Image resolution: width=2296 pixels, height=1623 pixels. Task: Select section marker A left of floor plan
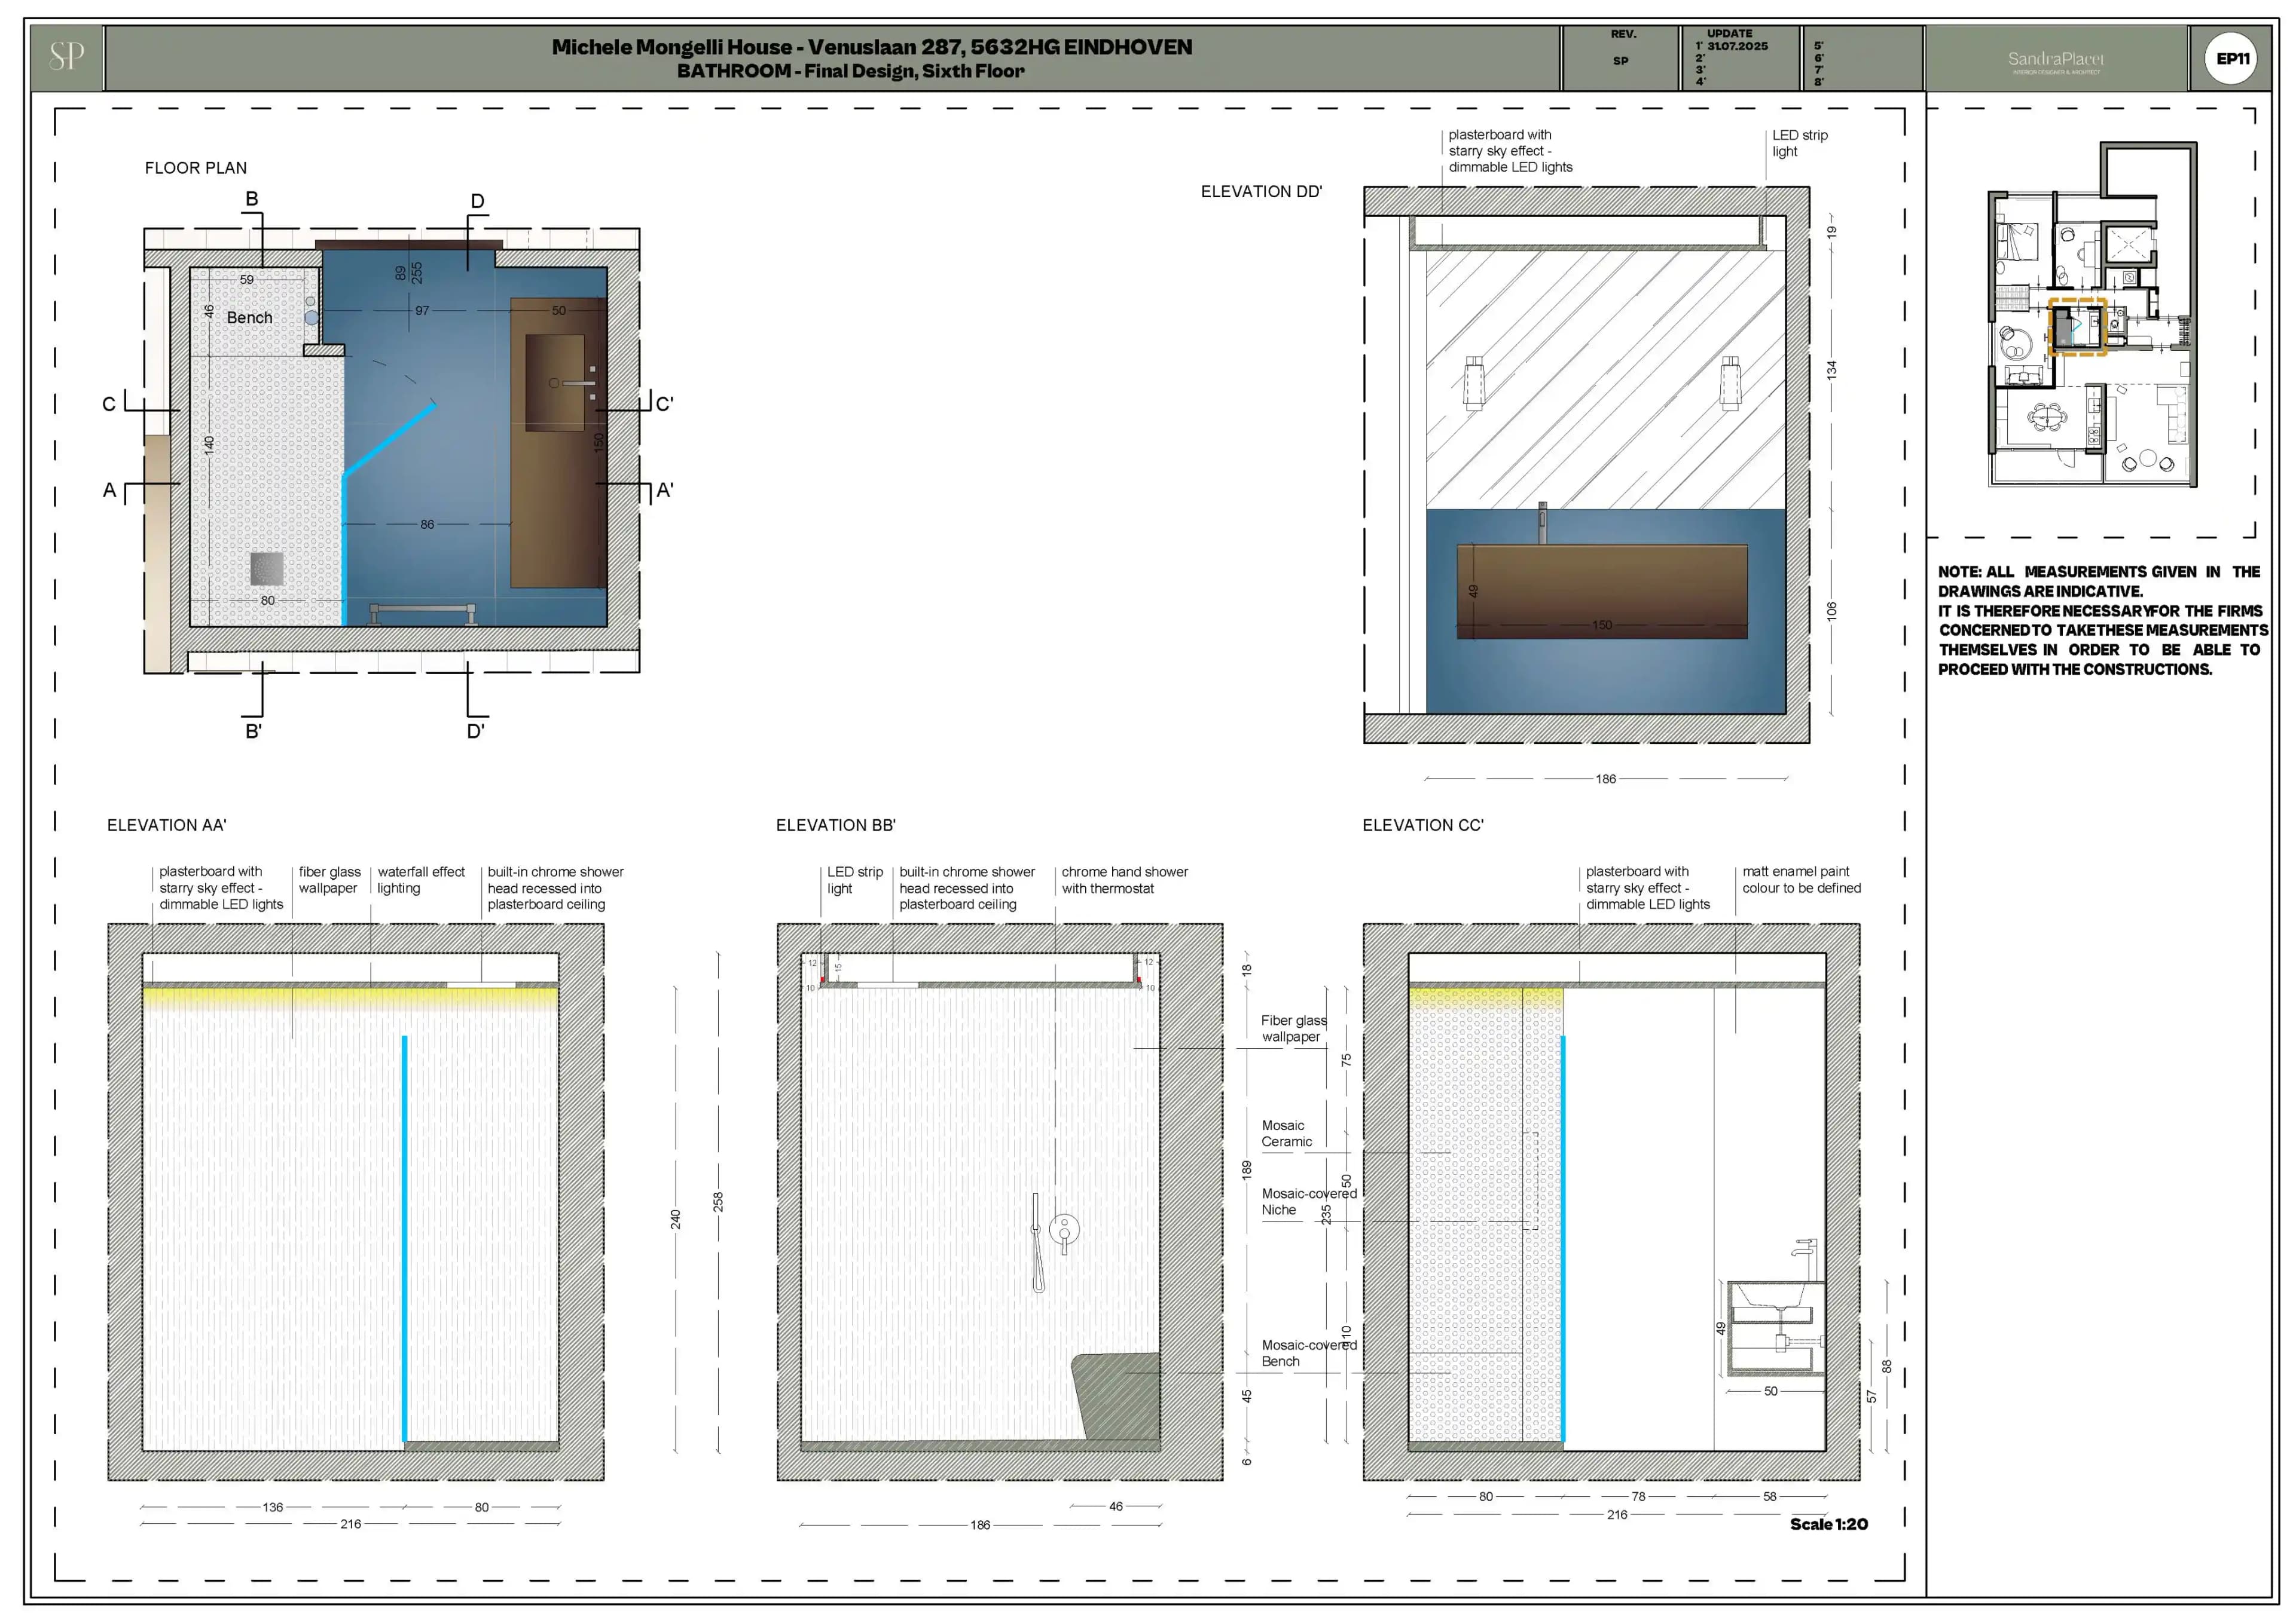pyautogui.click(x=110, y=491)
